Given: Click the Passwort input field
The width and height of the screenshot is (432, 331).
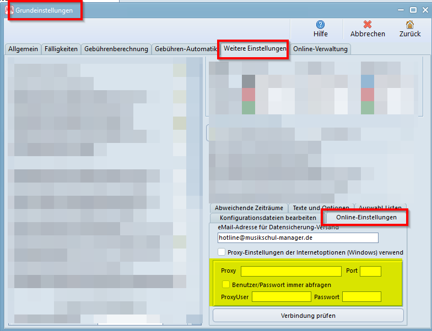Looking at the screenshot, I should tap(361, 297).
